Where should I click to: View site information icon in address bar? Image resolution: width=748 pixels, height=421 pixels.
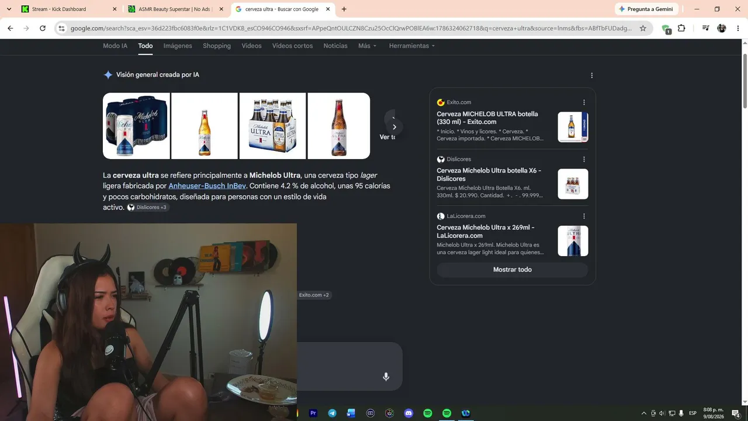click(62, 28)
